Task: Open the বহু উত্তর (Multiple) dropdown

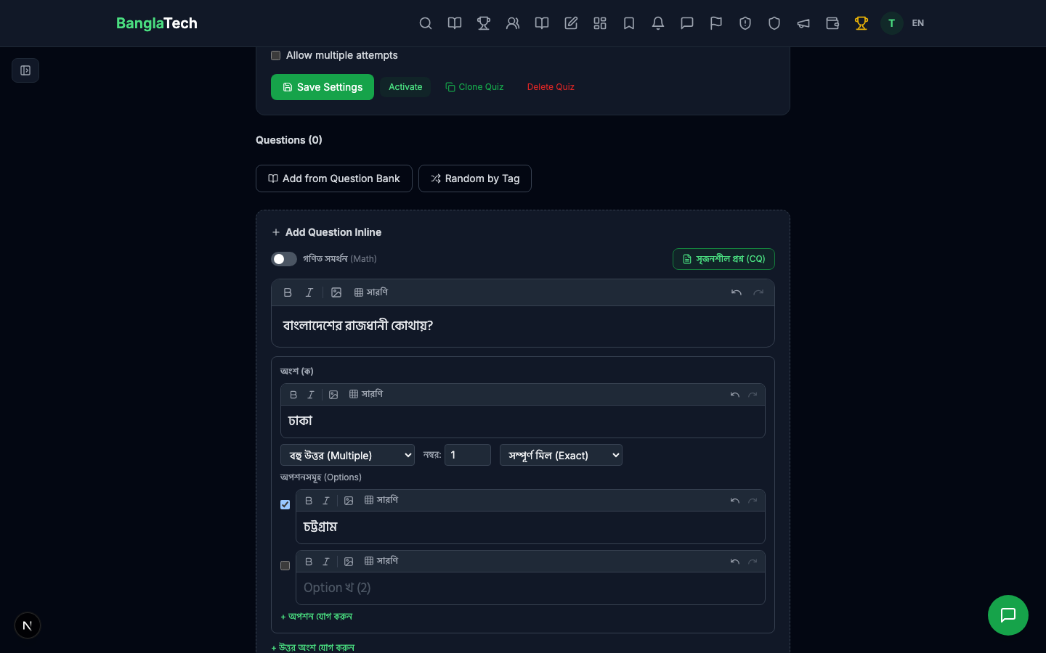Action: [x=347, y=455]
